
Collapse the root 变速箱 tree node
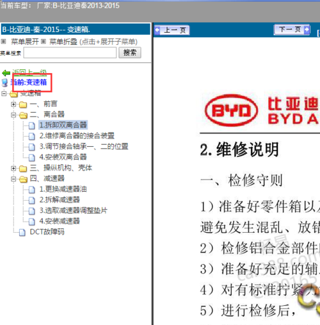pos(4,94)
